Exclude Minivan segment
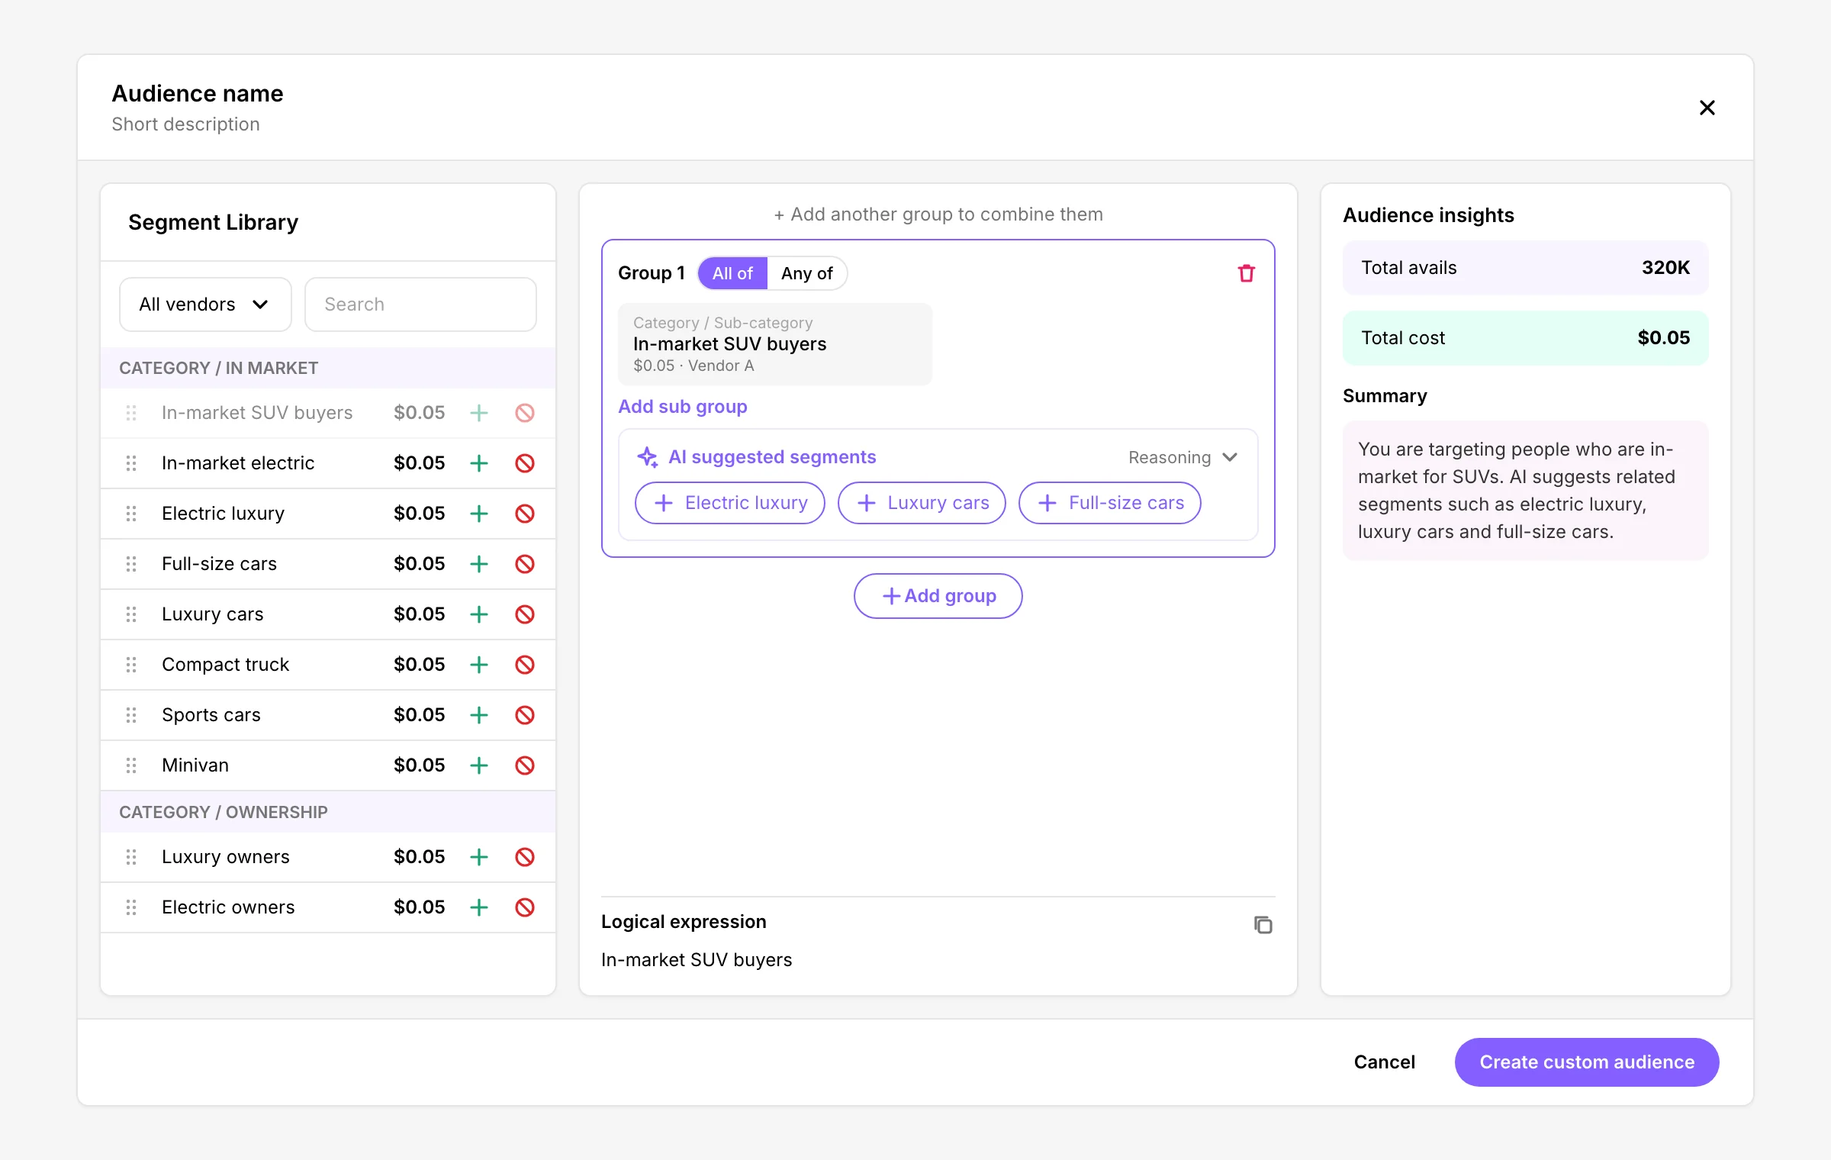Screen dimensions: 1831x1160 [x=525, y=765]
